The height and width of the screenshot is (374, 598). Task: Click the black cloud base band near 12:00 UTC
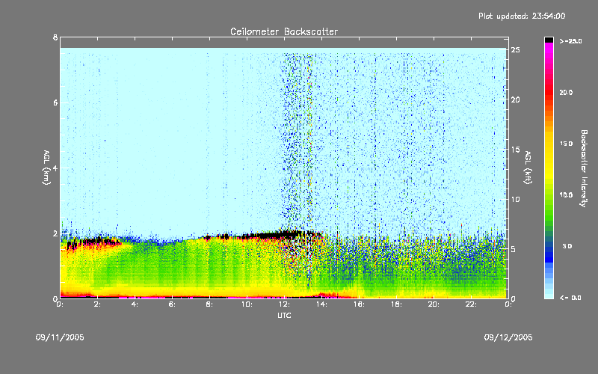tap(283, 234)
